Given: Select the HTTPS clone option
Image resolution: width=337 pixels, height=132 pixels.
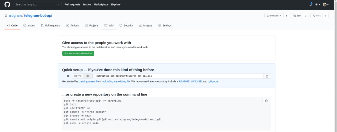Looking at the screenshot, I should click(x=78, y=76).
